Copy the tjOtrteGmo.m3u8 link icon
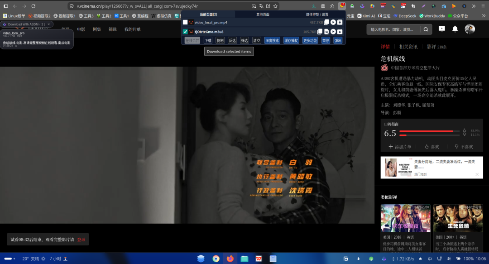 320,32
